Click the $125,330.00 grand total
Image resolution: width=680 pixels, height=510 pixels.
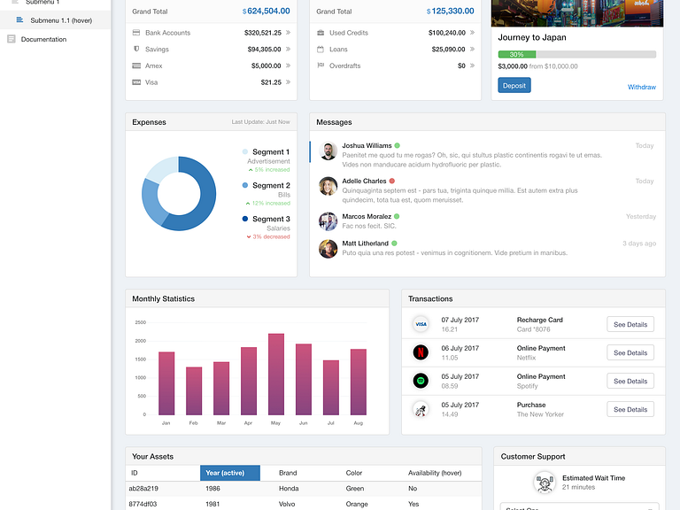point(450,11)
